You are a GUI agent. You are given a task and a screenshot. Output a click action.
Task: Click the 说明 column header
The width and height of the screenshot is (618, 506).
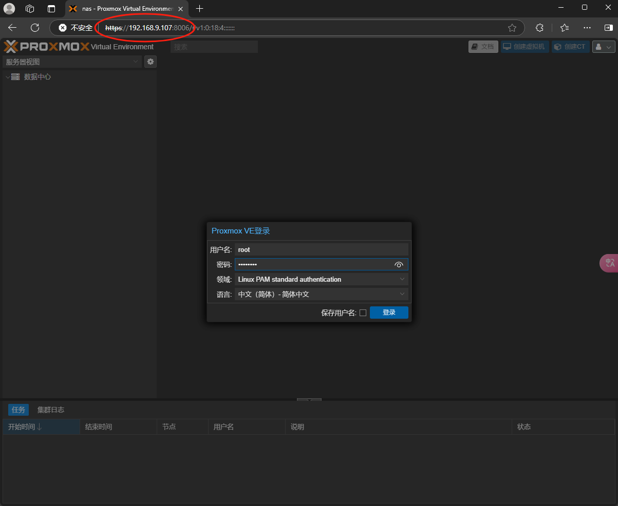coord(398,427)
